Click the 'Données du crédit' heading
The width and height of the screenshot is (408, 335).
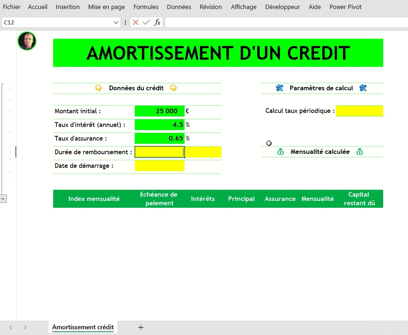pyautogui.click(x=136, y=88)
